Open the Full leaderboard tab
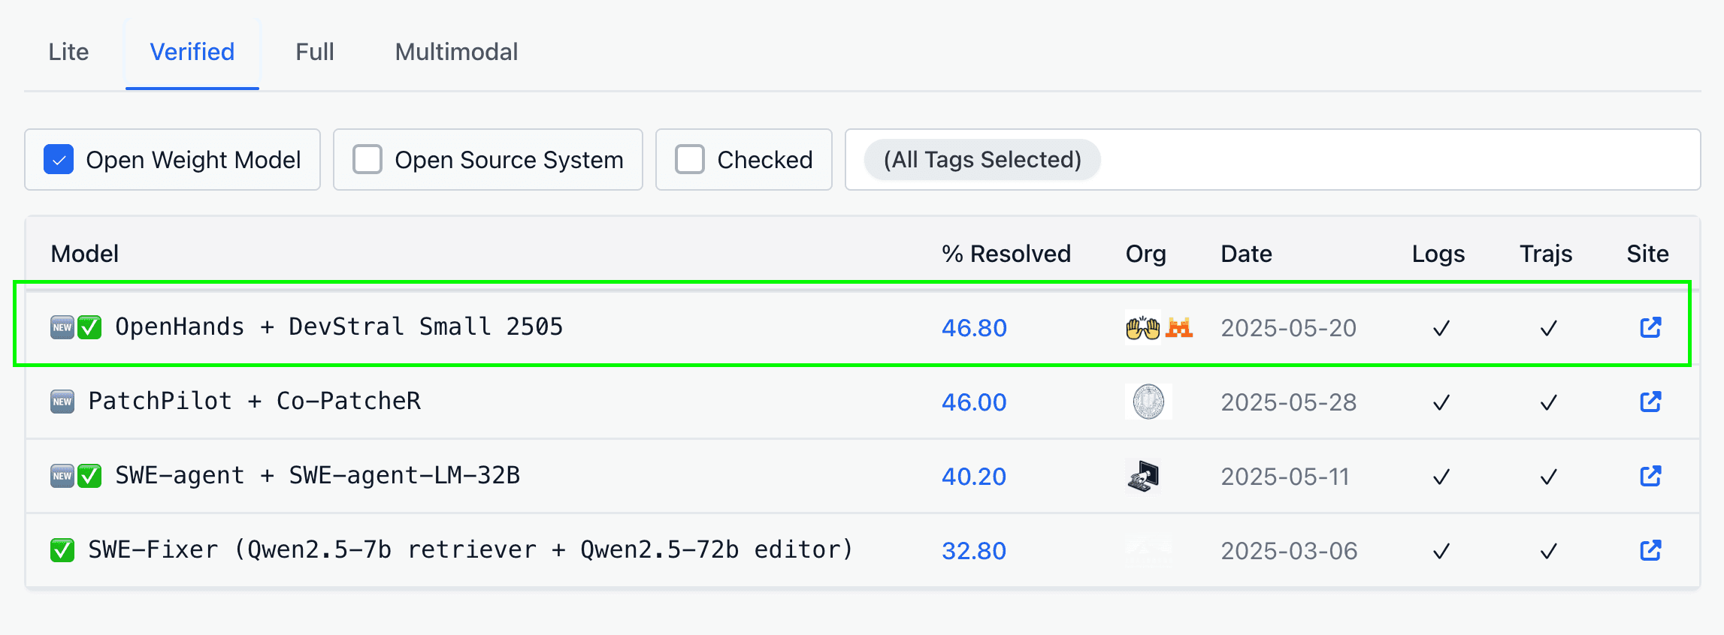 point(314,52)
